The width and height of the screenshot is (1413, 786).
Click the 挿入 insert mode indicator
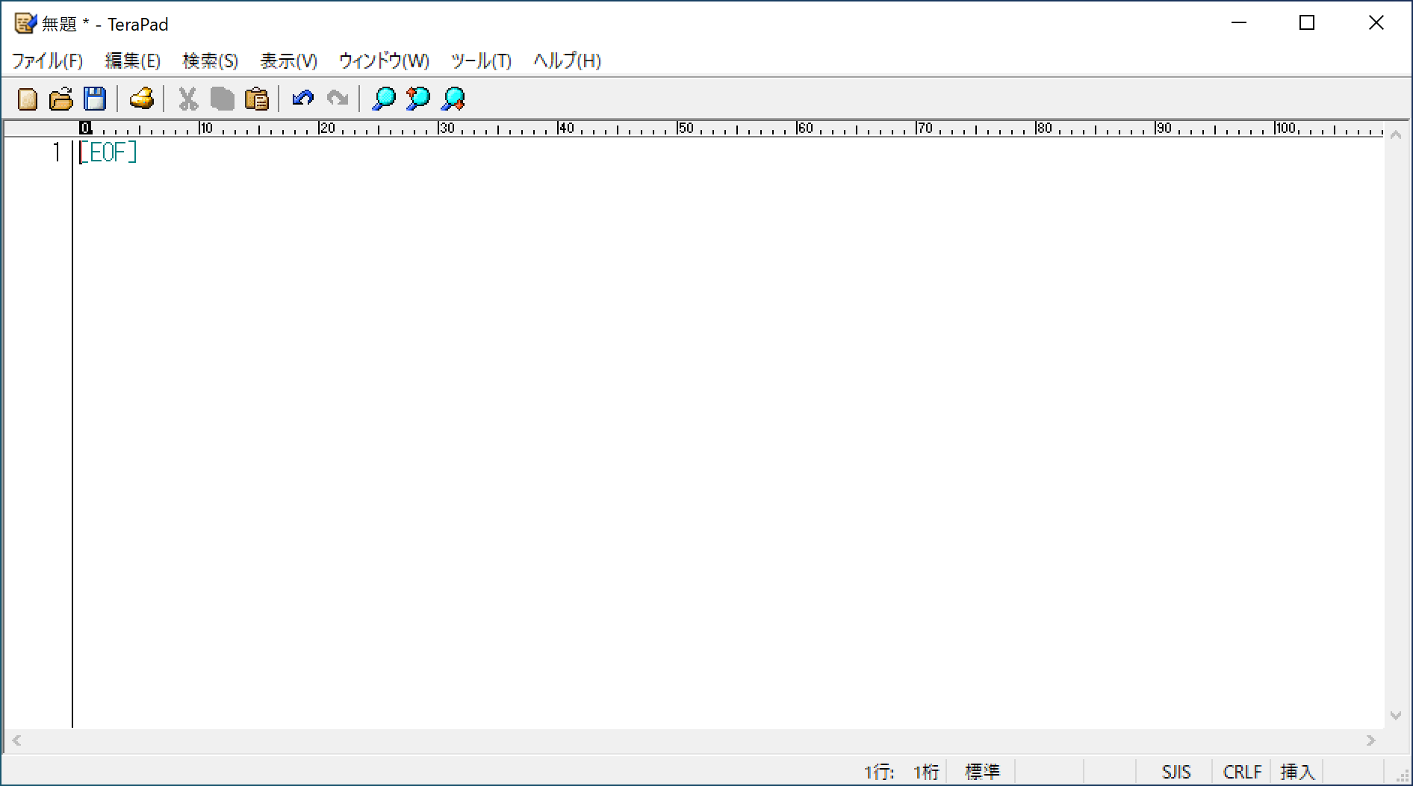point(1297,772)
